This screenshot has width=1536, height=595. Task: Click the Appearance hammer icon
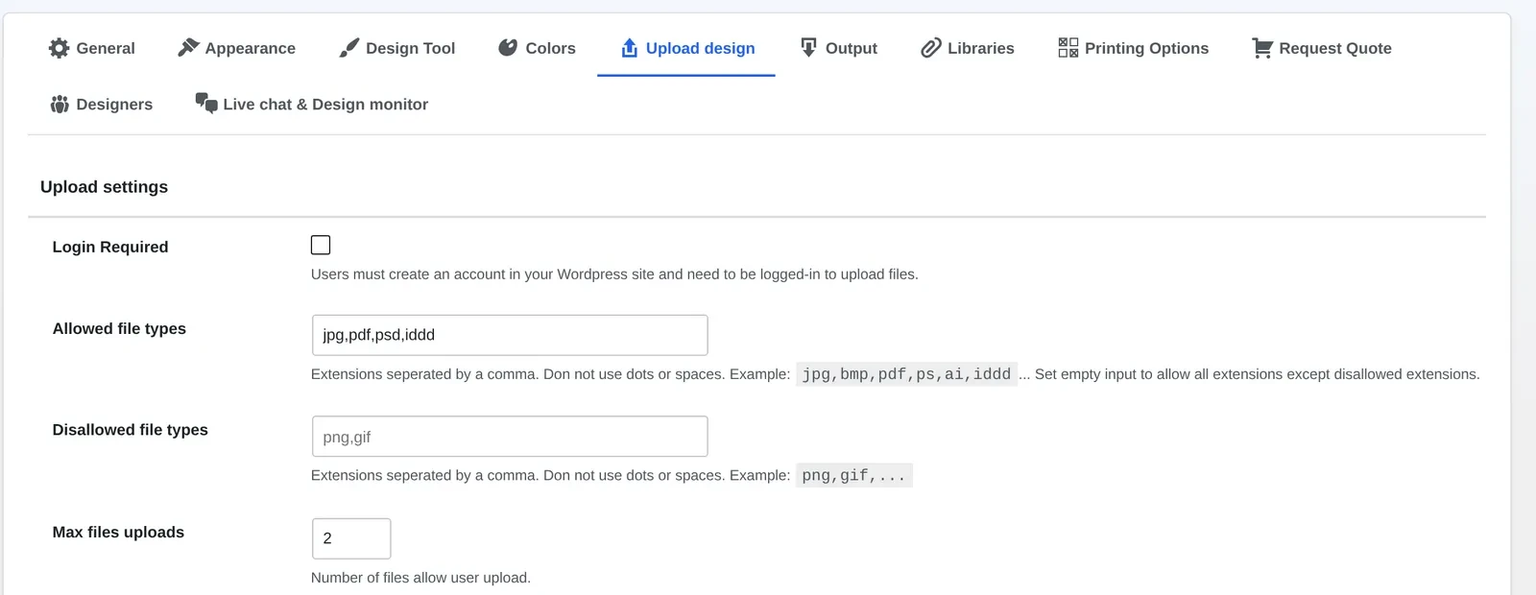(x=188, y=47)
